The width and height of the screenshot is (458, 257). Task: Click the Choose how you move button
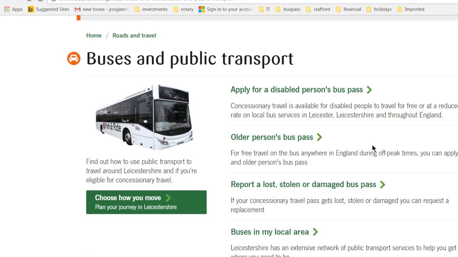tap(146, 202)
